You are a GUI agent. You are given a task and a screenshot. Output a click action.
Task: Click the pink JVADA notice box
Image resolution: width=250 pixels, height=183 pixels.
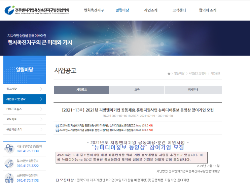coord(132,157)
